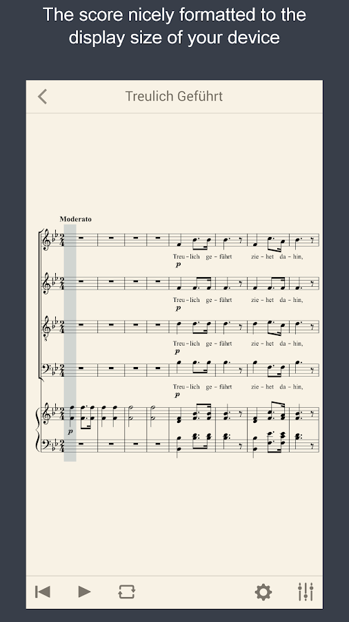Click the piano p dynamic under first measure
Image resolution: width=349 pixels, height=622 pixels.
pos(70,431)
